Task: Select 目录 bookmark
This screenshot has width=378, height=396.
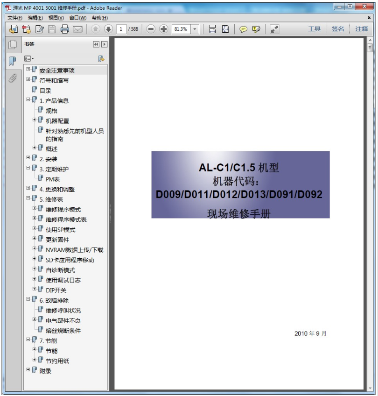Action: (45, 91)
